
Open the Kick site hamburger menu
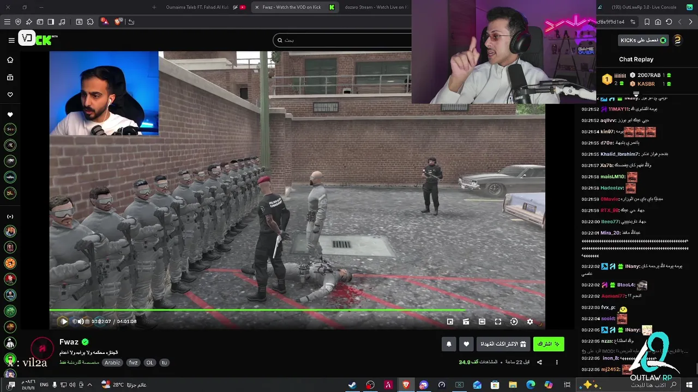click(x=11, y=40)
